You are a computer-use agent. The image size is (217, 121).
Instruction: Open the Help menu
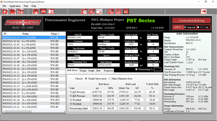pos(34,6)
